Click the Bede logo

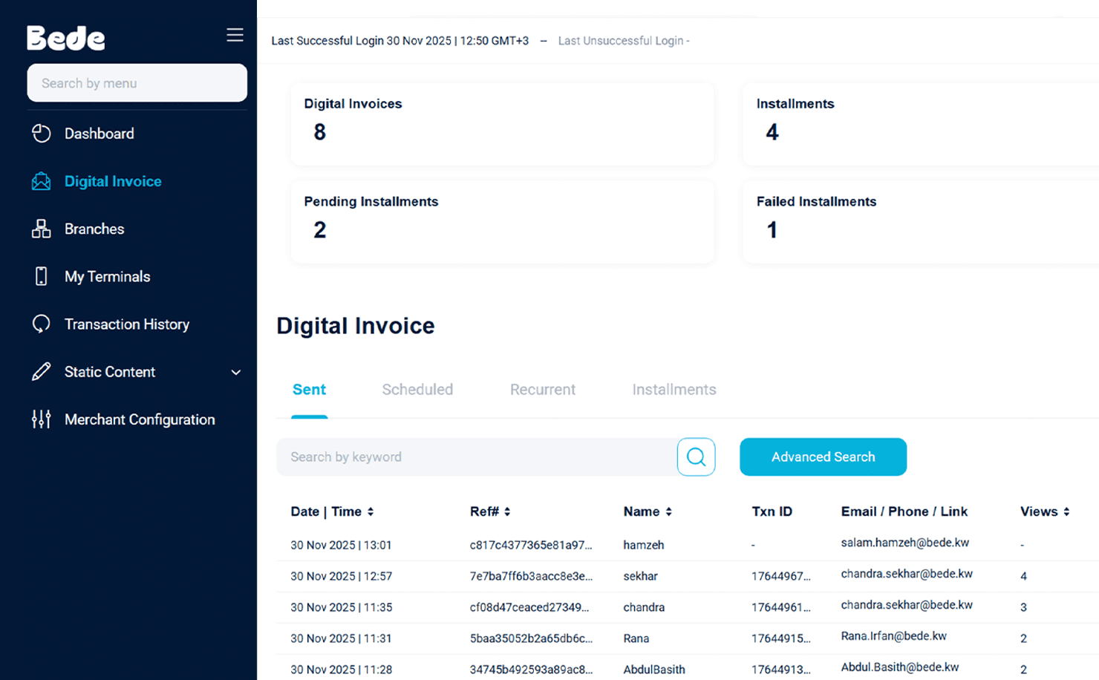[65, 37]
